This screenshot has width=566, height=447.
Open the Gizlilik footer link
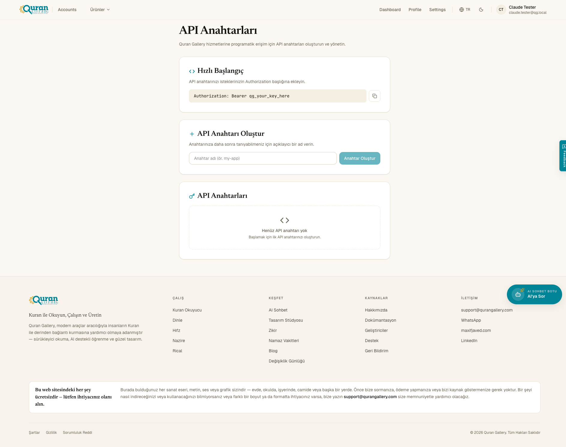point(51,432)
